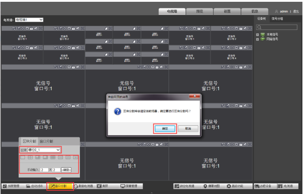Expand the 网络信号 tree node
Image resolution: width=306 pixels, height=194 pixels.
click(x=257, y=39)
